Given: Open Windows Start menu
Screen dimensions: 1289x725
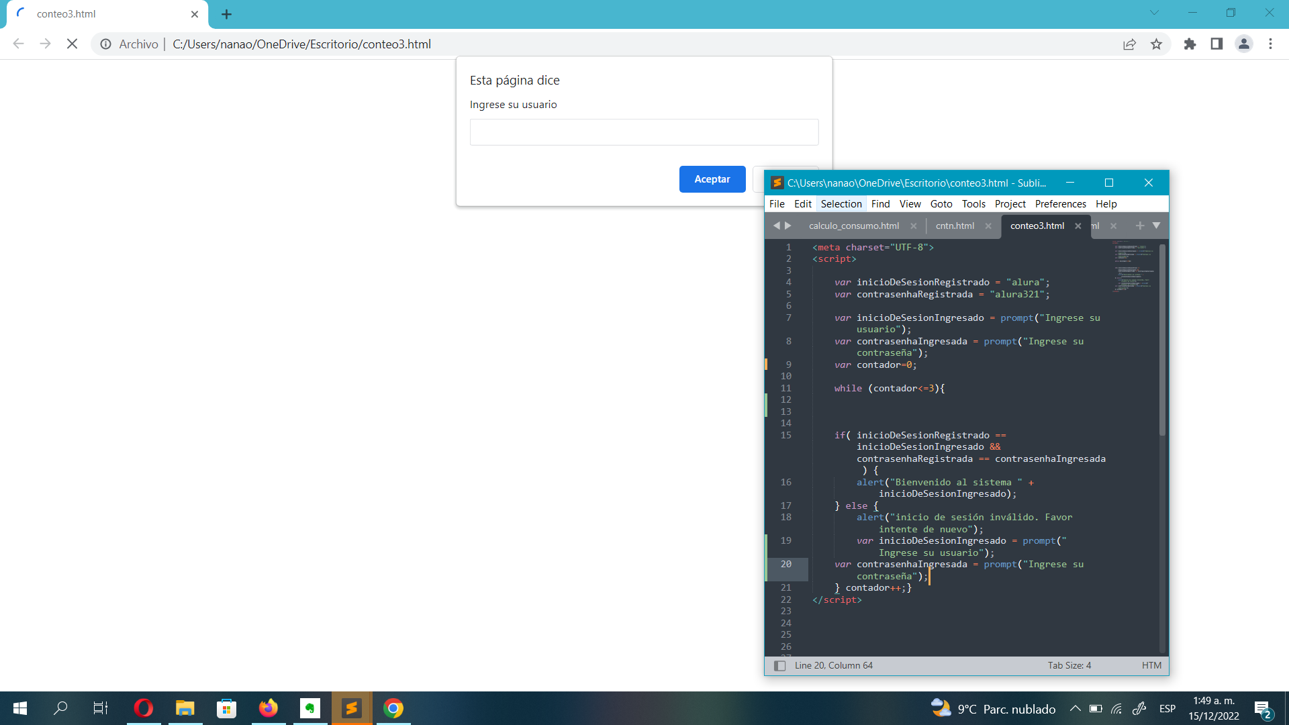Looking at the screenshot, I should [20, 708].
